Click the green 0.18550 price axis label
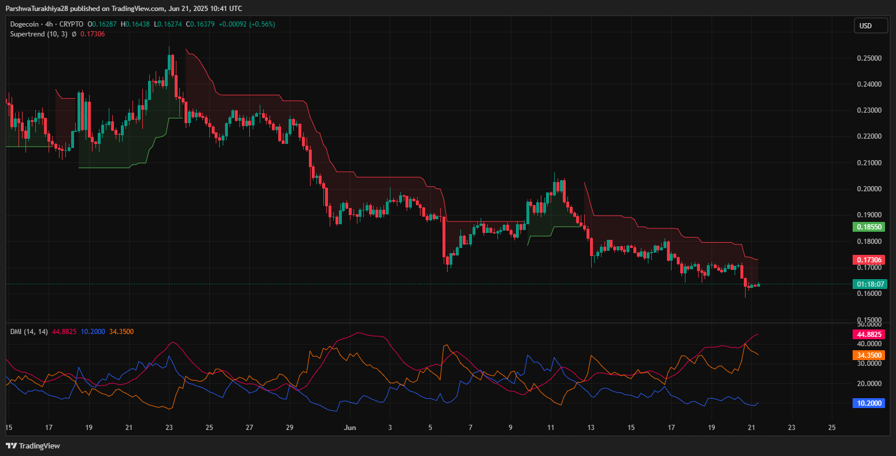 [x=869, y=227]
